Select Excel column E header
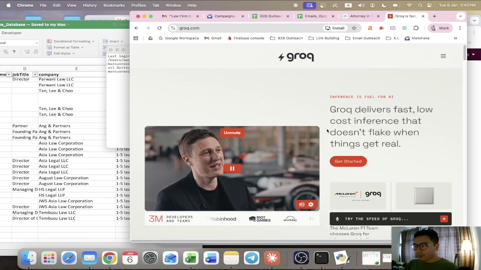Image resolution: width=481 pixels, height=270 pixels. [x=76, y=69]
